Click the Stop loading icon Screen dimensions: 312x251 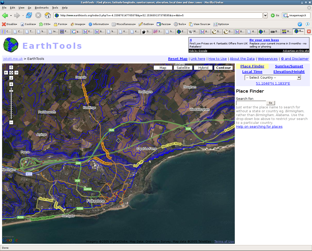[x=38, y=15]
